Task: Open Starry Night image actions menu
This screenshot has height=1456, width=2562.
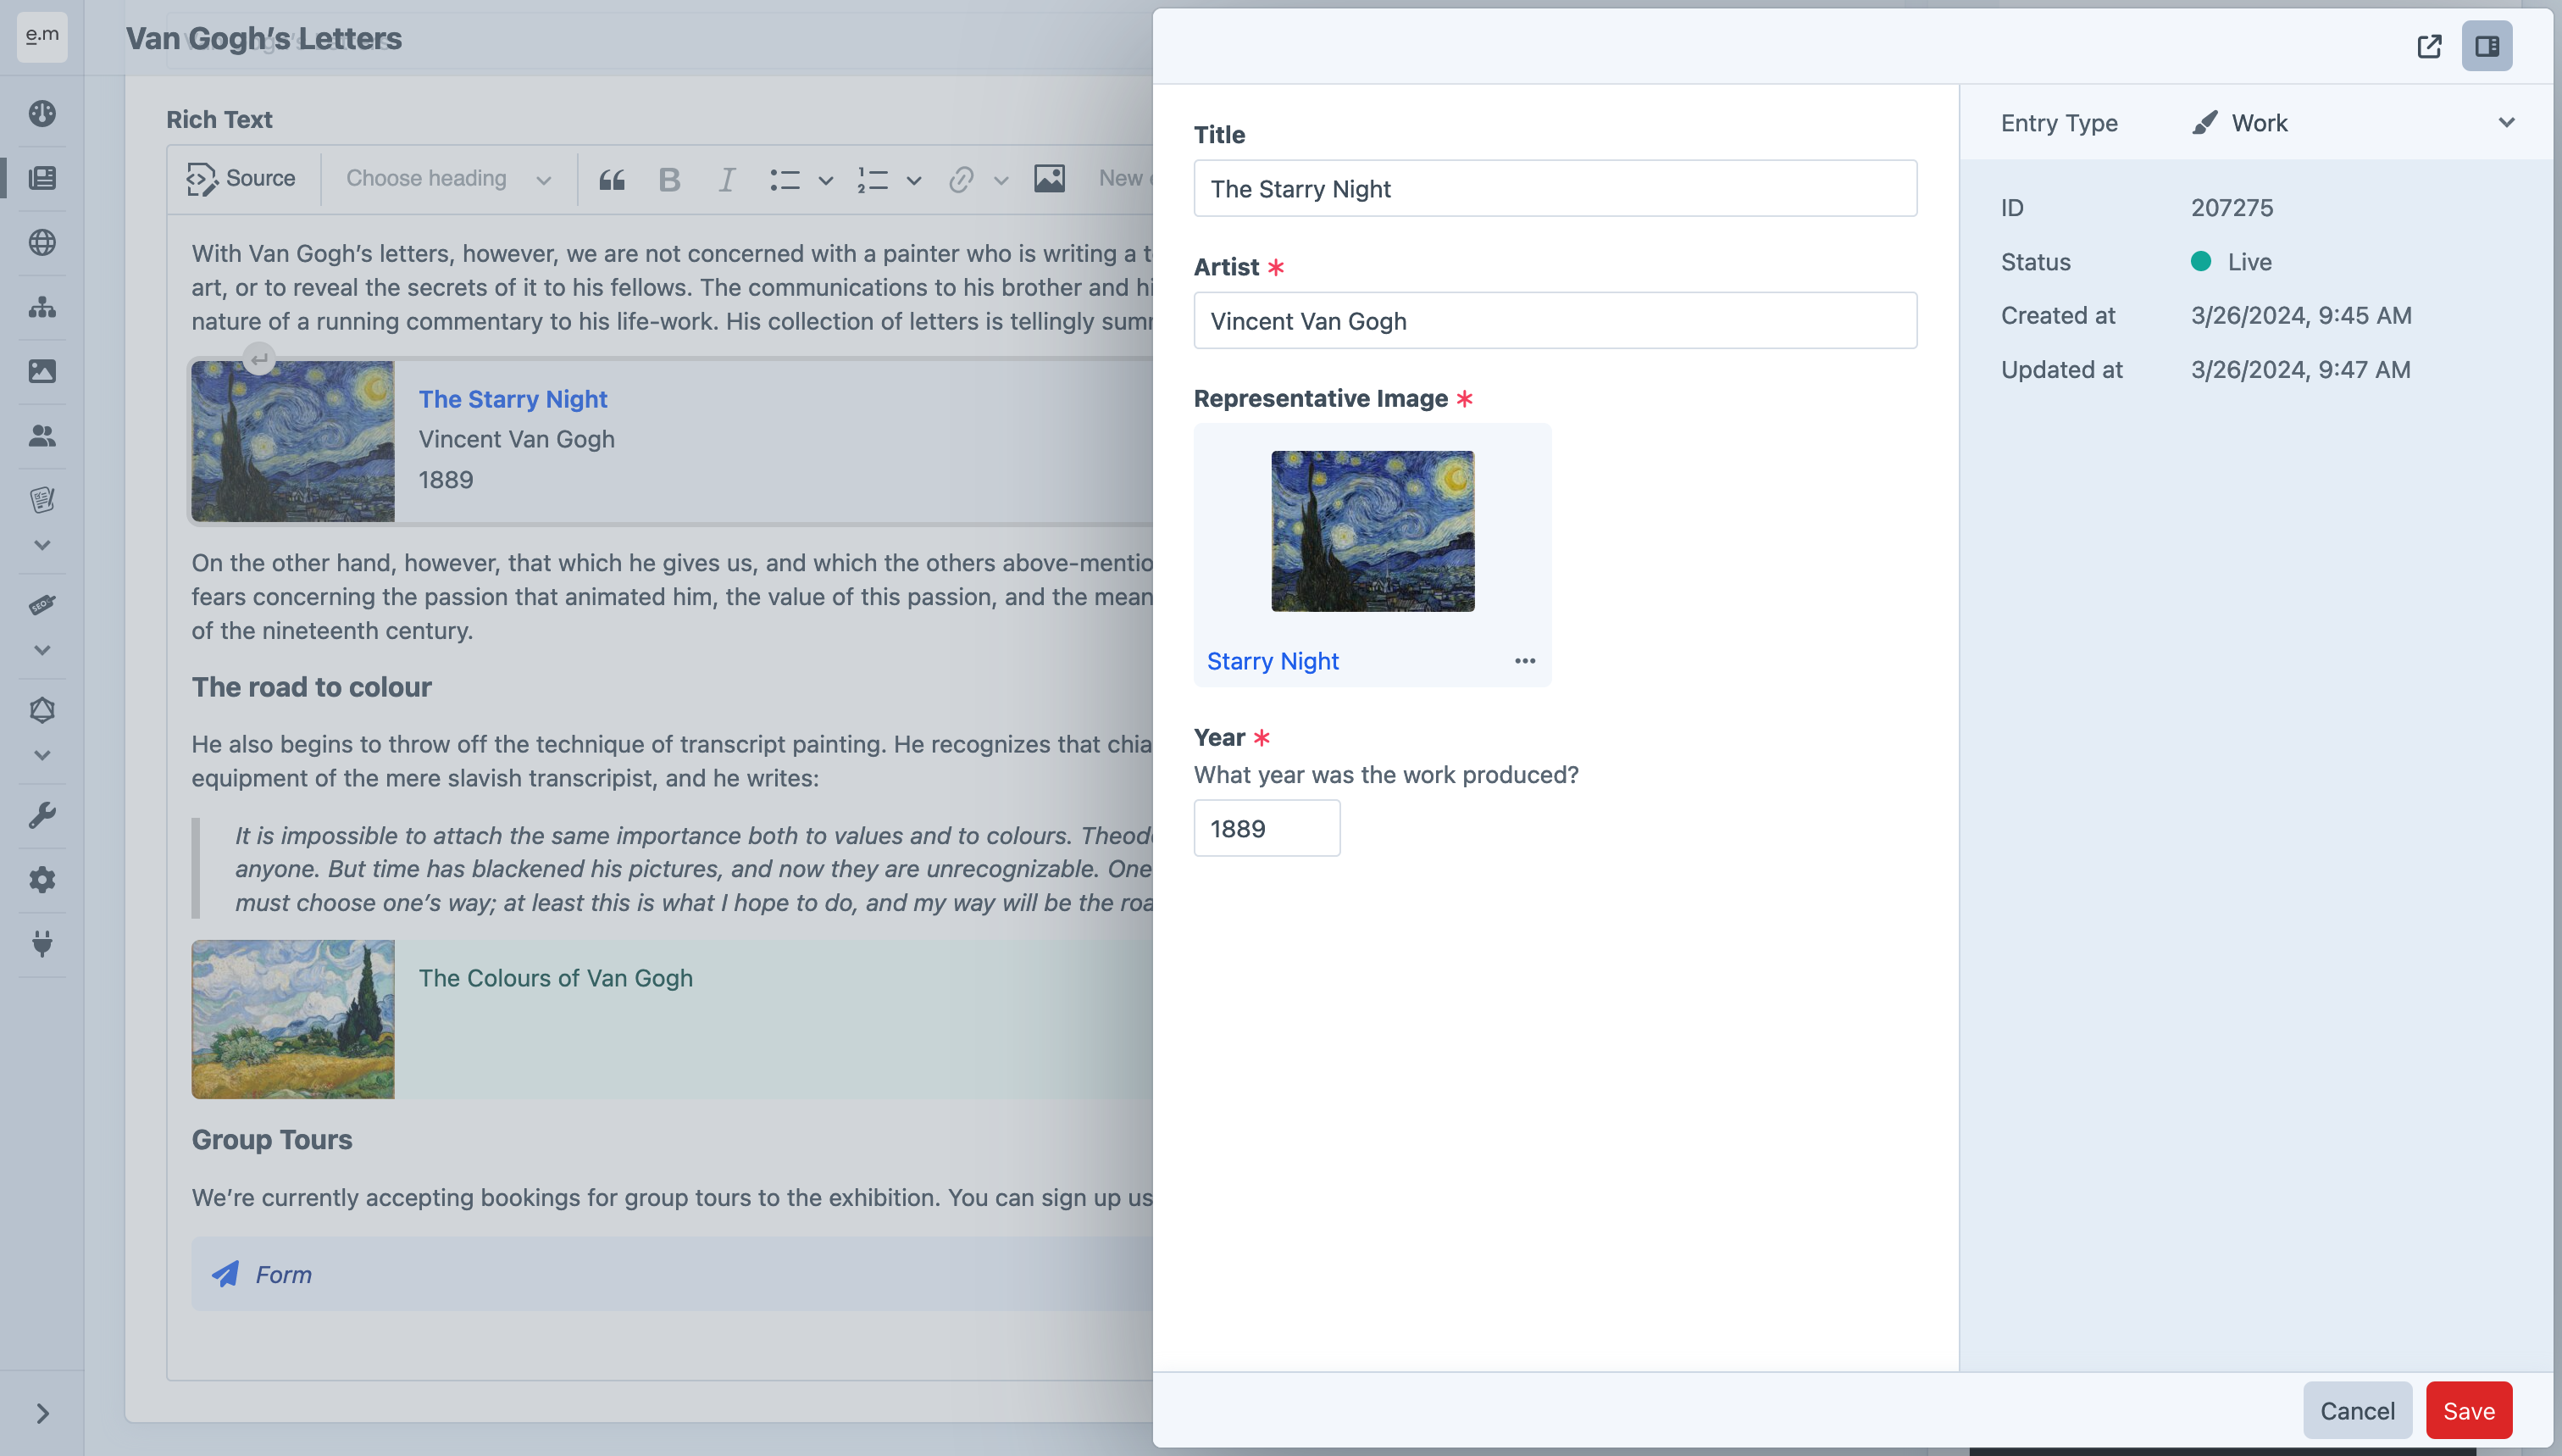Action: tap(1524, 661)
